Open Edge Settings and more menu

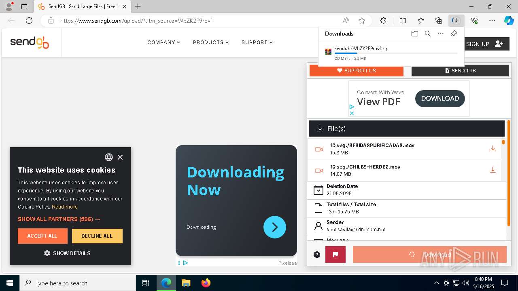492,21
